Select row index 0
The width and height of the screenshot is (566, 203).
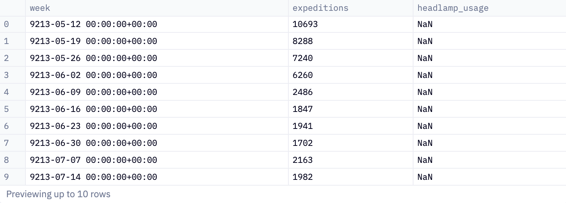pyautogui.click(x=6, y=24)
